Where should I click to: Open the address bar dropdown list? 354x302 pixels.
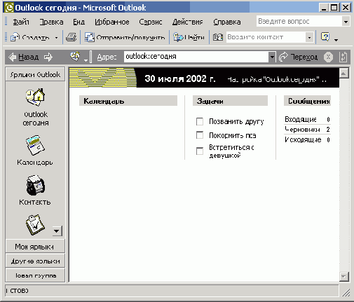[272, 57]
